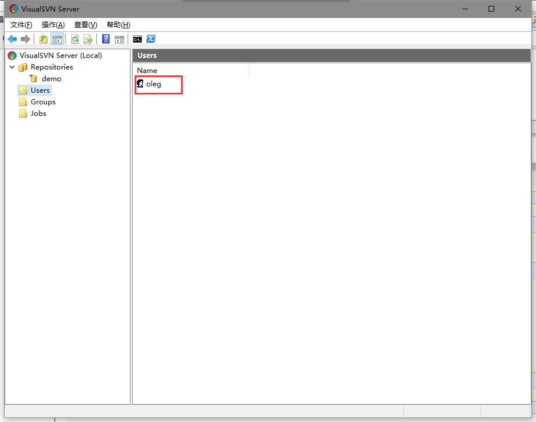Select the Groups folder in tree
536x422 pixels.
[43, 102]
